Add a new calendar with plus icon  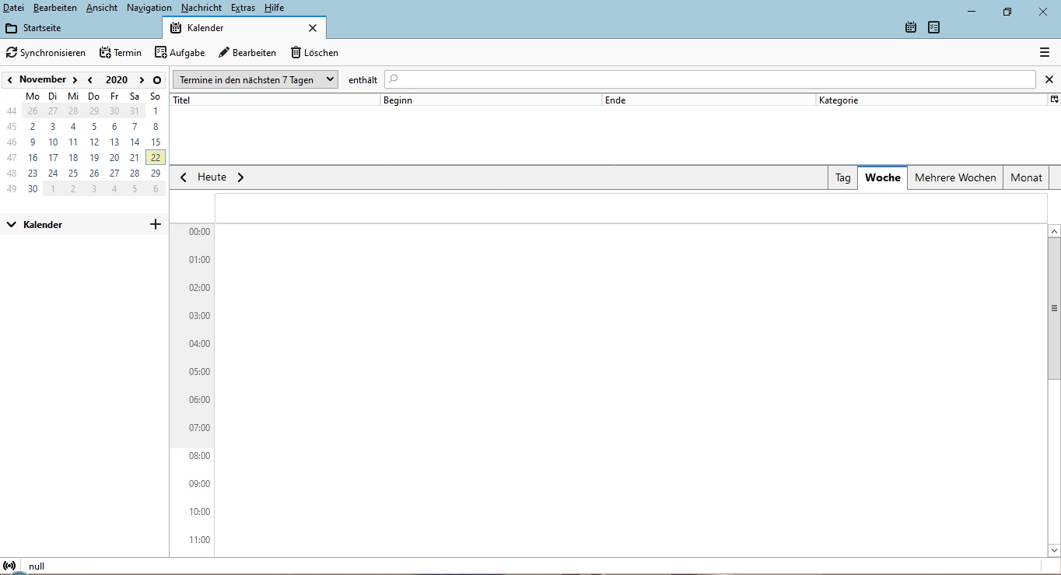156,224
